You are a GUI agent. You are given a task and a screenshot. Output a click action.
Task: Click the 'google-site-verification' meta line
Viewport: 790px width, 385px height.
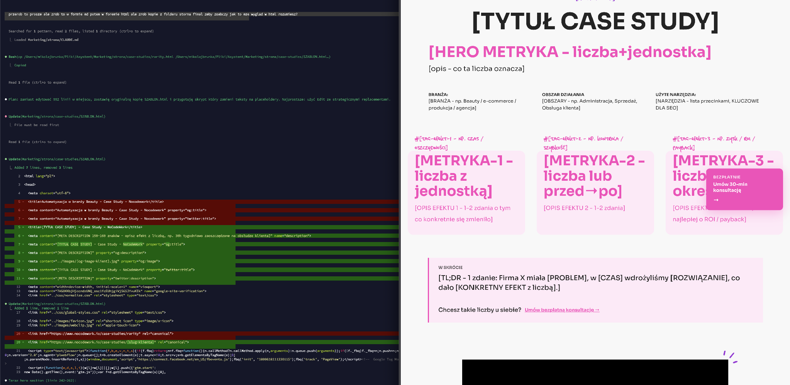pos(117,291)
